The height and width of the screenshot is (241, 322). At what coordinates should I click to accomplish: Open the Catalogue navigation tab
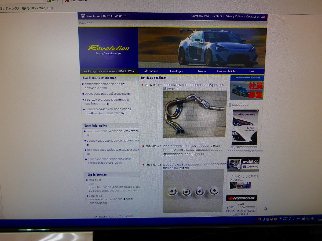[177, 71]
